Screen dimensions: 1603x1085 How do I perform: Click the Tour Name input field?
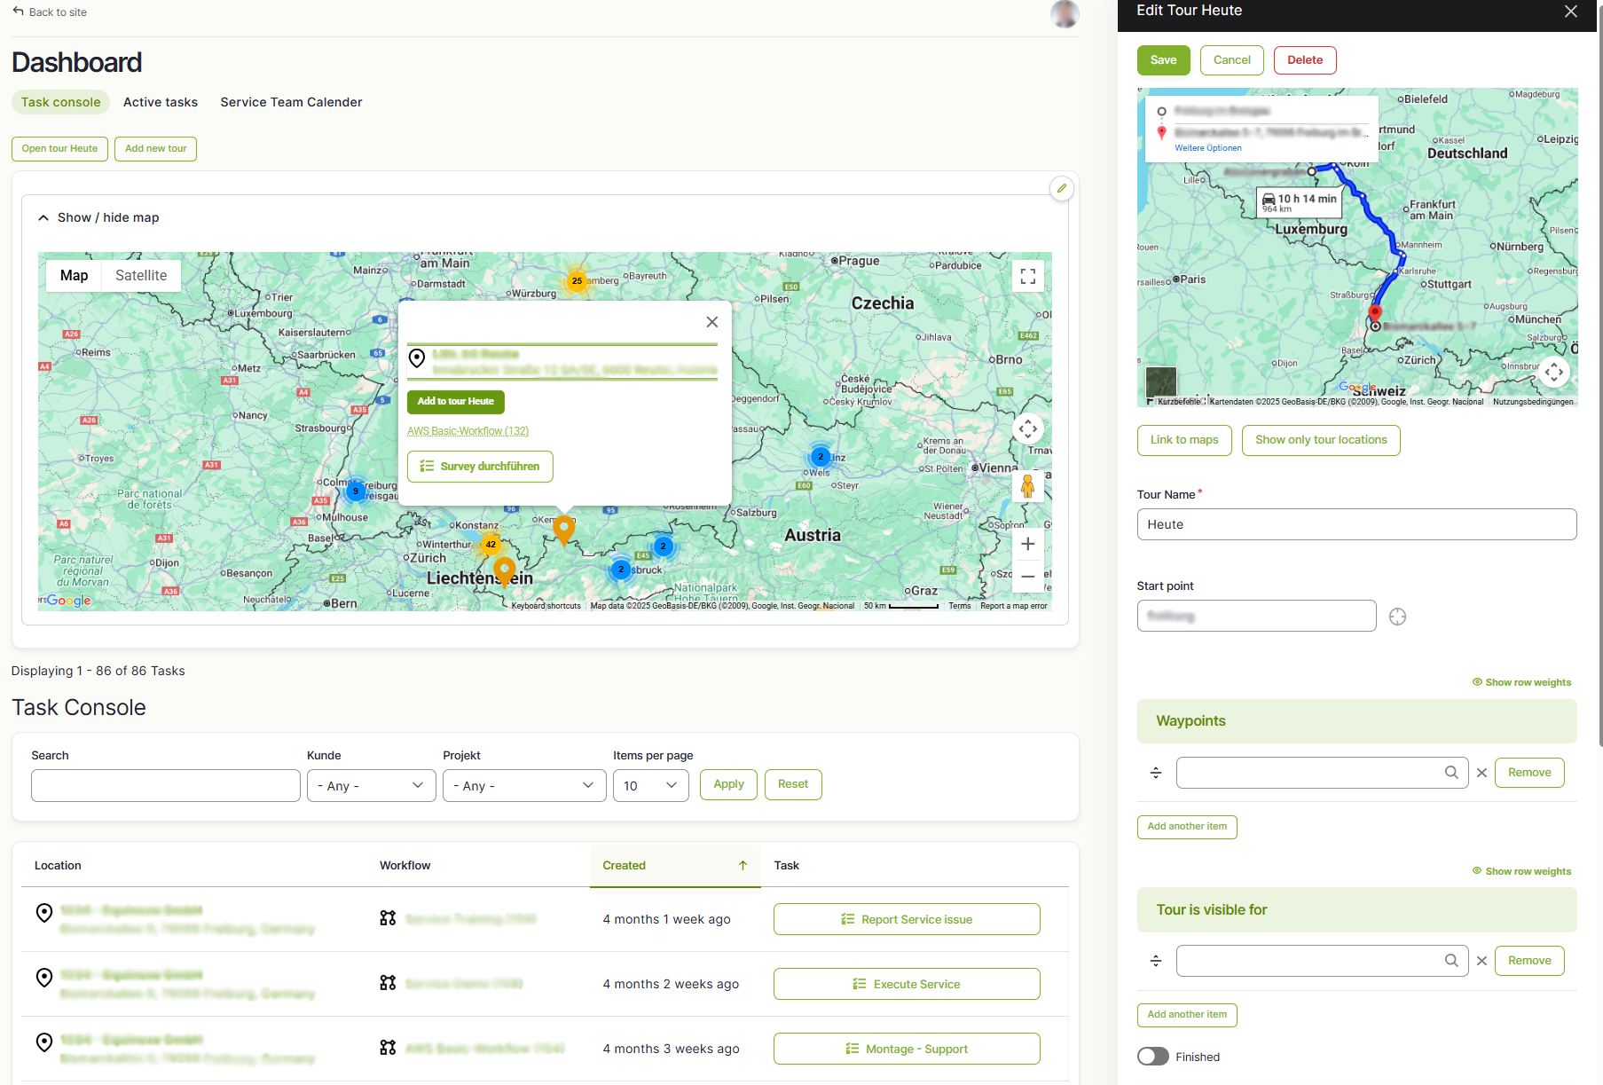pyautogui.click(x=1355, y=524)
